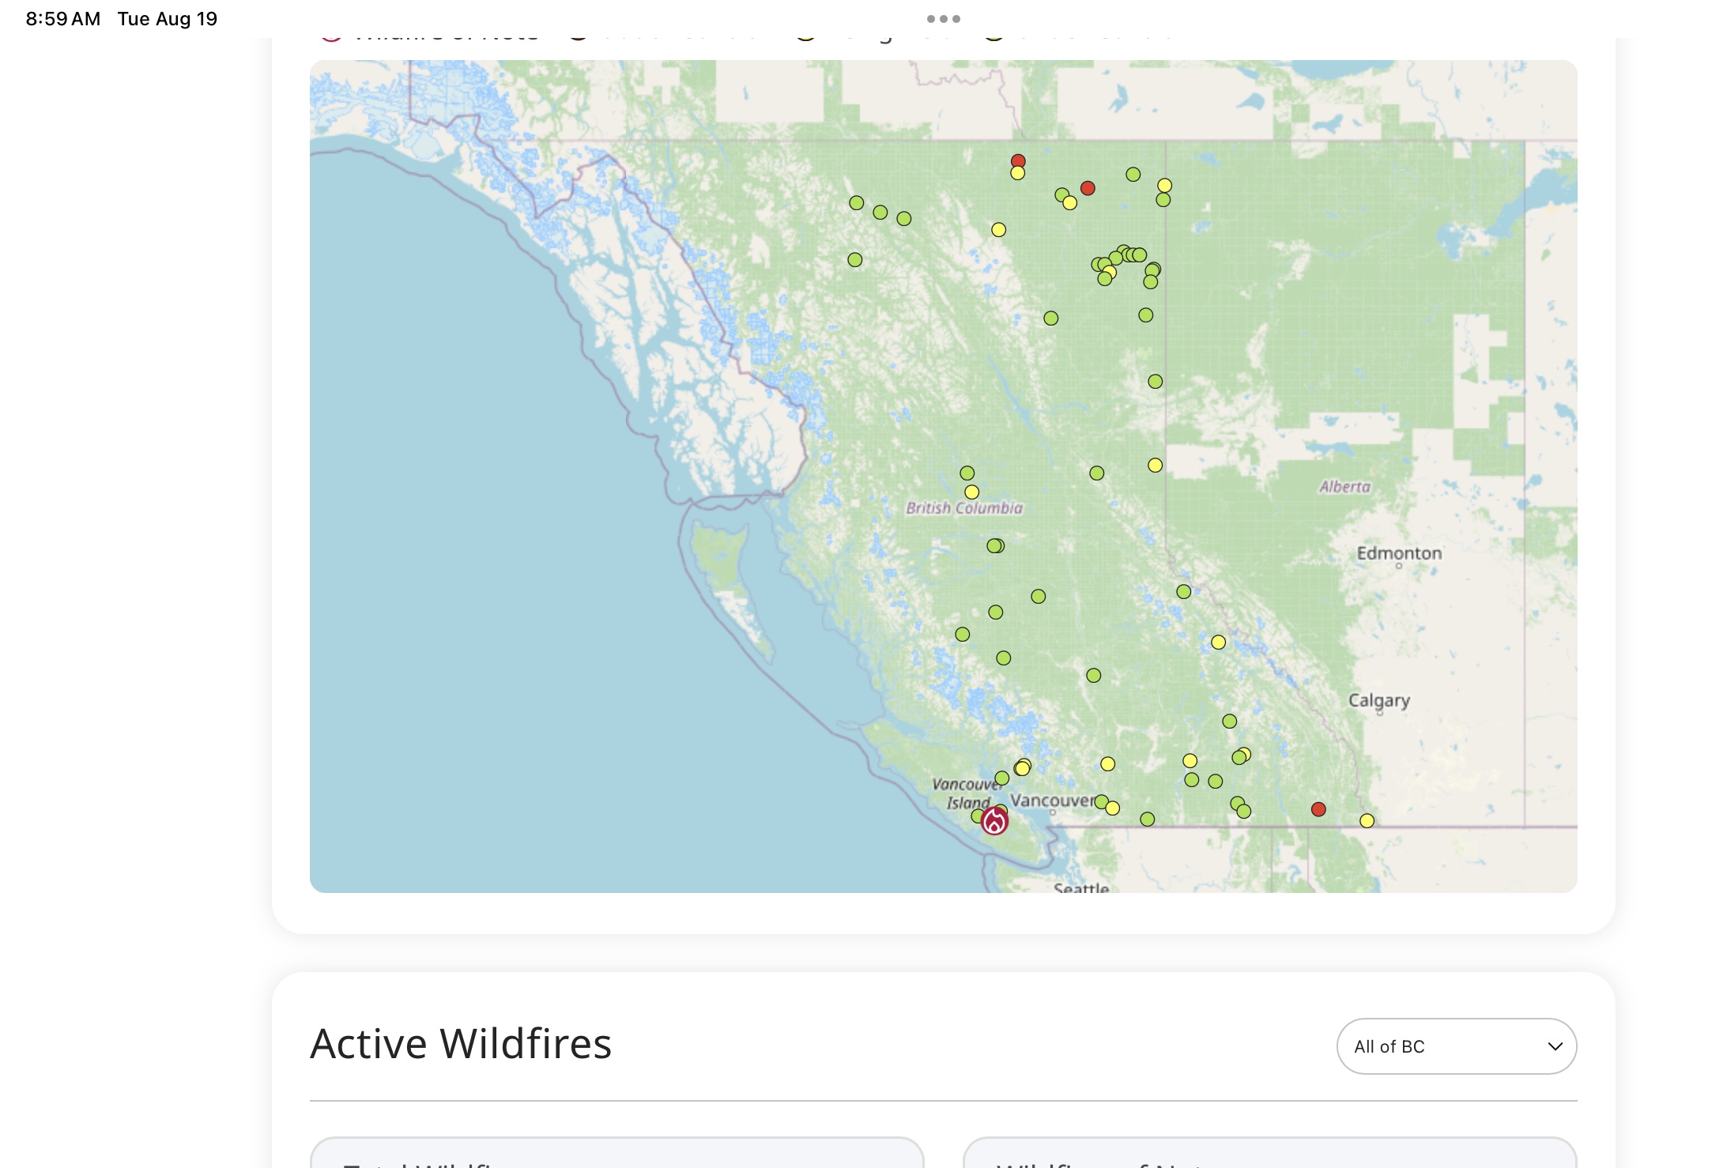Click the Calgary city label on the map
1727x1168 pixels.
coord(1379,701)
